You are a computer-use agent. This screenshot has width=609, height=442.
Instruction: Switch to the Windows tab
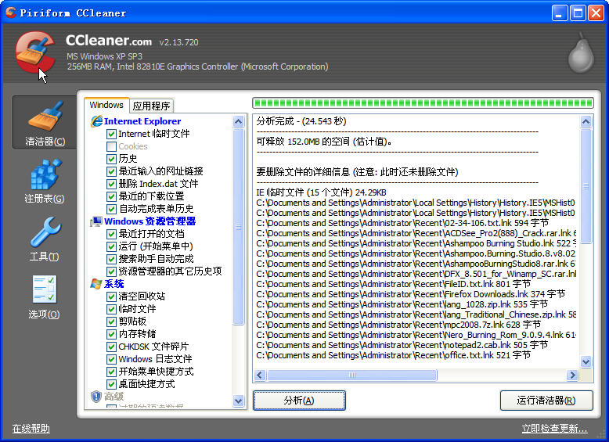click(106, 105)
